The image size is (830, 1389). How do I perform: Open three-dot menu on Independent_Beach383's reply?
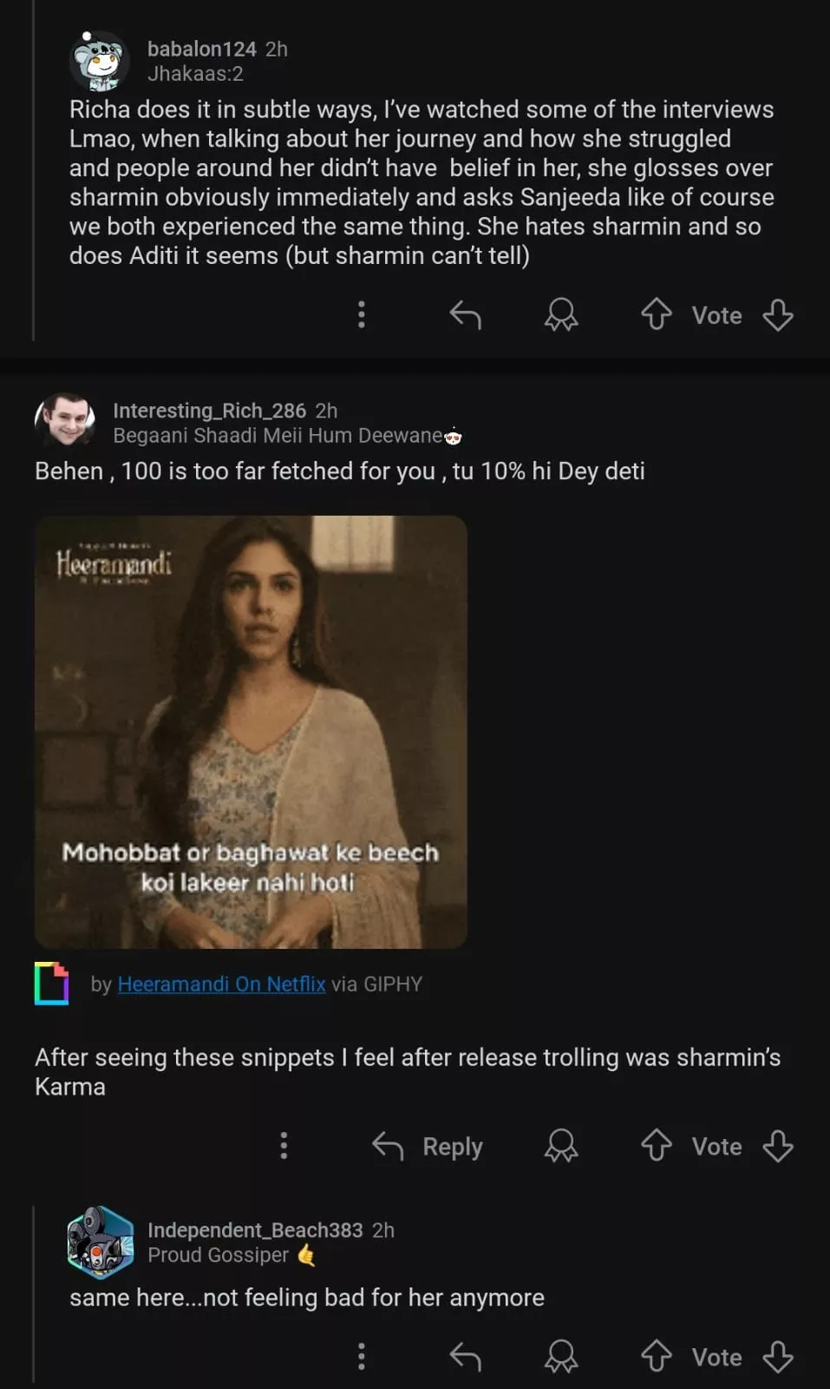(362, 1356)
